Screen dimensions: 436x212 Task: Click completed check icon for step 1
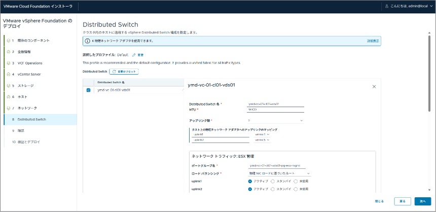click(x=9, y=41)
